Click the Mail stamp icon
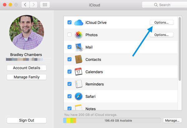 [x=79, y=47]
